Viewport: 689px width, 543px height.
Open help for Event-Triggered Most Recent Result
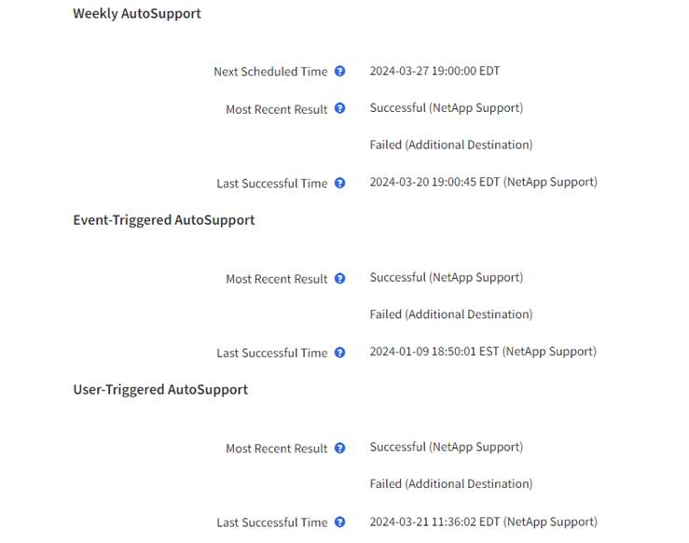pyautogui.click(x=340, y=278)
